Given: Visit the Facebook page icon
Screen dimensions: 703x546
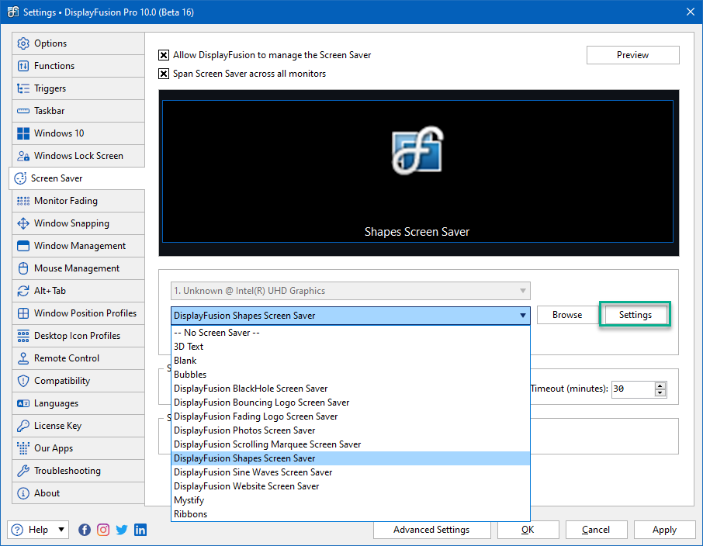Looking at the screenshot, I should [85, 530].
